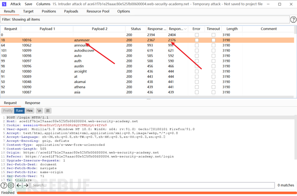The width and height of the screenshot is (297, 196).
Task: Select the Pretty view button
Action: pyautogui.click(x=8, y=110)
